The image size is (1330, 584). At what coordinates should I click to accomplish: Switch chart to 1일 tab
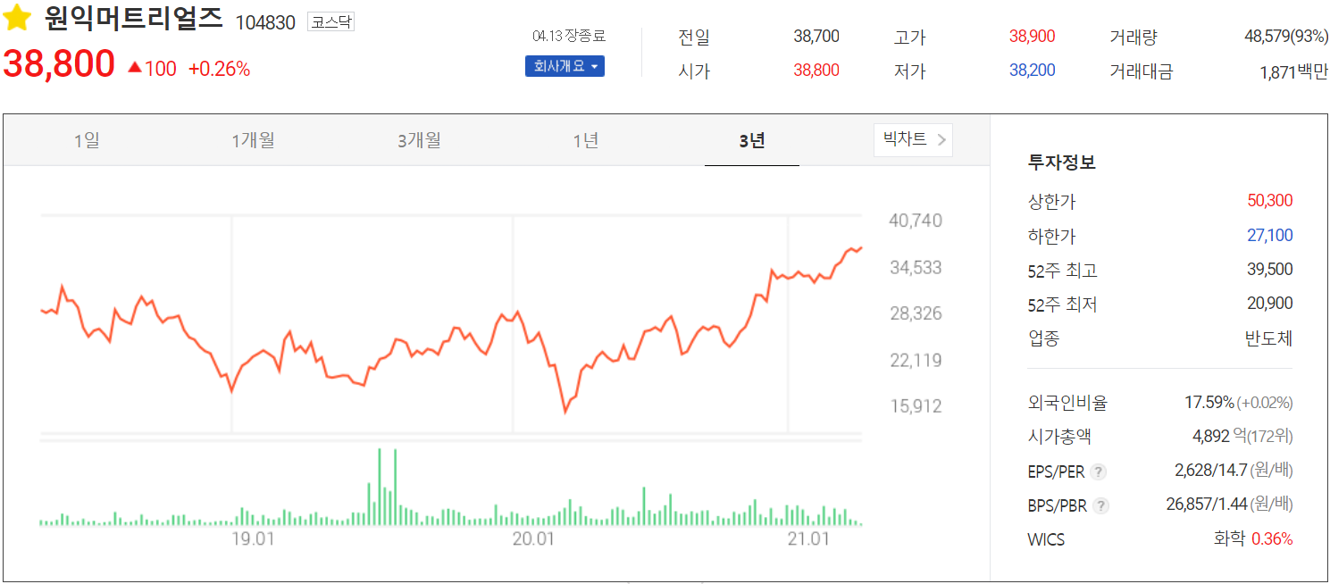87,140
